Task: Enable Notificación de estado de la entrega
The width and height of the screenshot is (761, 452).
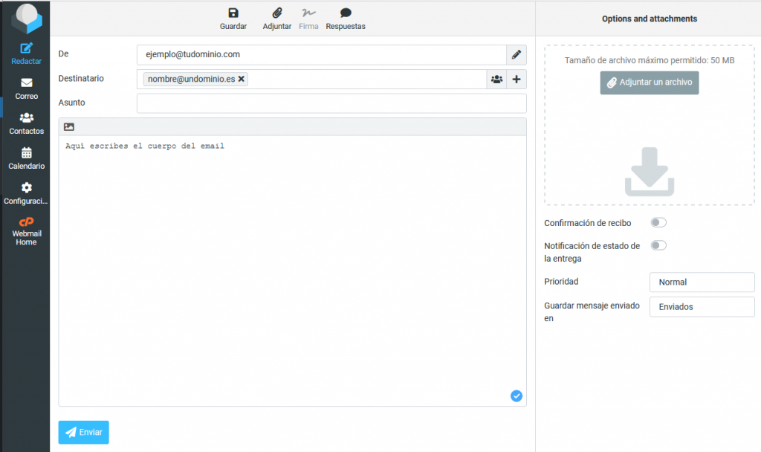Action: coord(658,245)
